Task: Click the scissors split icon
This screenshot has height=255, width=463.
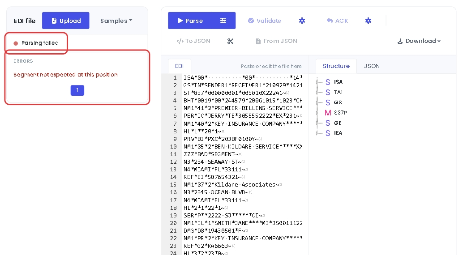Action: coord(230,41)
